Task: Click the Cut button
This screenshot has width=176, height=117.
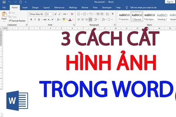Action: pos(12,13)
